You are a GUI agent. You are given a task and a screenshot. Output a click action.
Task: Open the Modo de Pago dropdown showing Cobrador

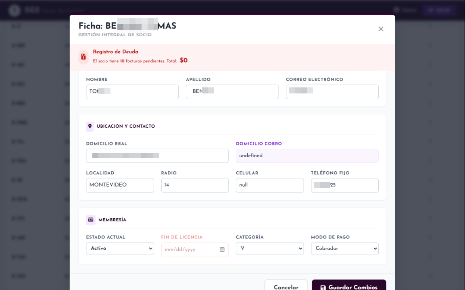[x=344, y=249]
